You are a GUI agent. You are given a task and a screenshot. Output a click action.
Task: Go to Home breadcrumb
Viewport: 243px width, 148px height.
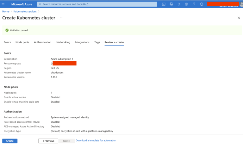point(6,11)
